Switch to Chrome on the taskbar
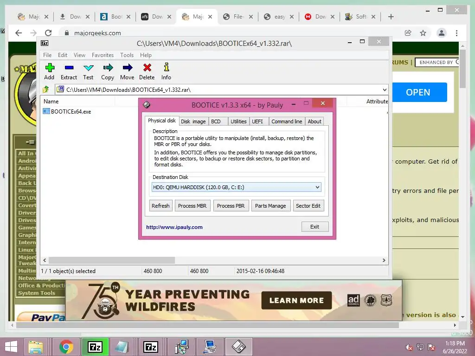Screen dimensions: 475x356 66,347
